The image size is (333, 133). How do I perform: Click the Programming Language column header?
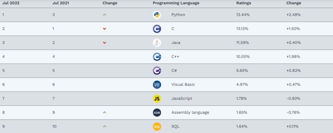pyautogui.click(x=176, y=3)
